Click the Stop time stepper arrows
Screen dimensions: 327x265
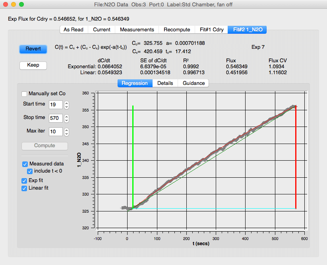67,118
